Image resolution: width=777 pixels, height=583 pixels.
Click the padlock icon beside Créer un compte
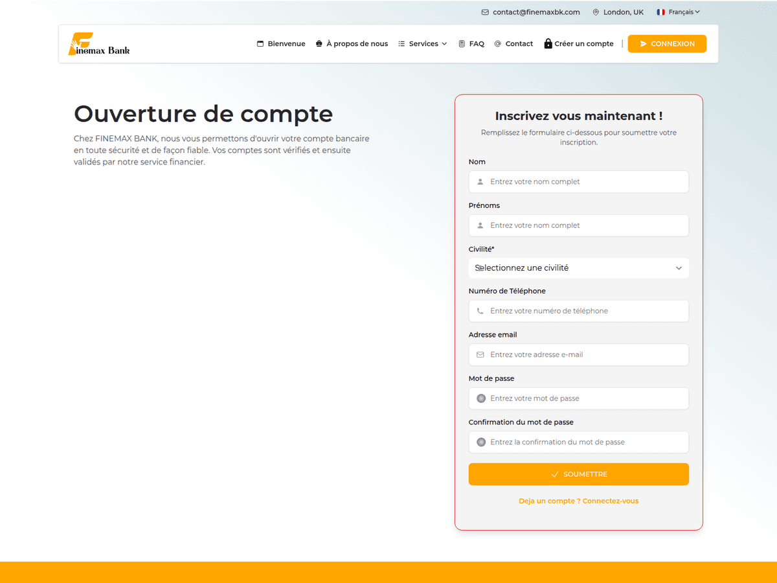pos(548,43)
